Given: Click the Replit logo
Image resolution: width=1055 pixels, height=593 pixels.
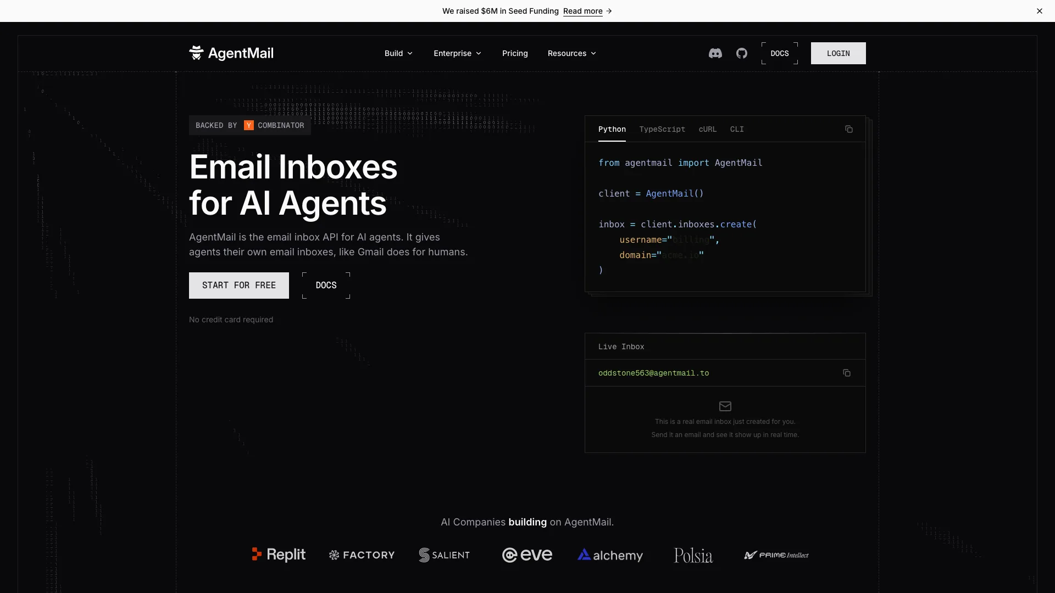Looking at the screenshot, I should (x=279, y=555).
